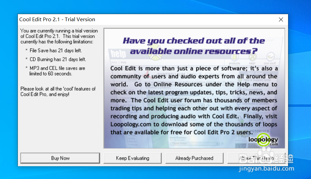Choose Keep Evaluating to continue the trial
This screenshot has height=179, width=311.
[133, 158]
